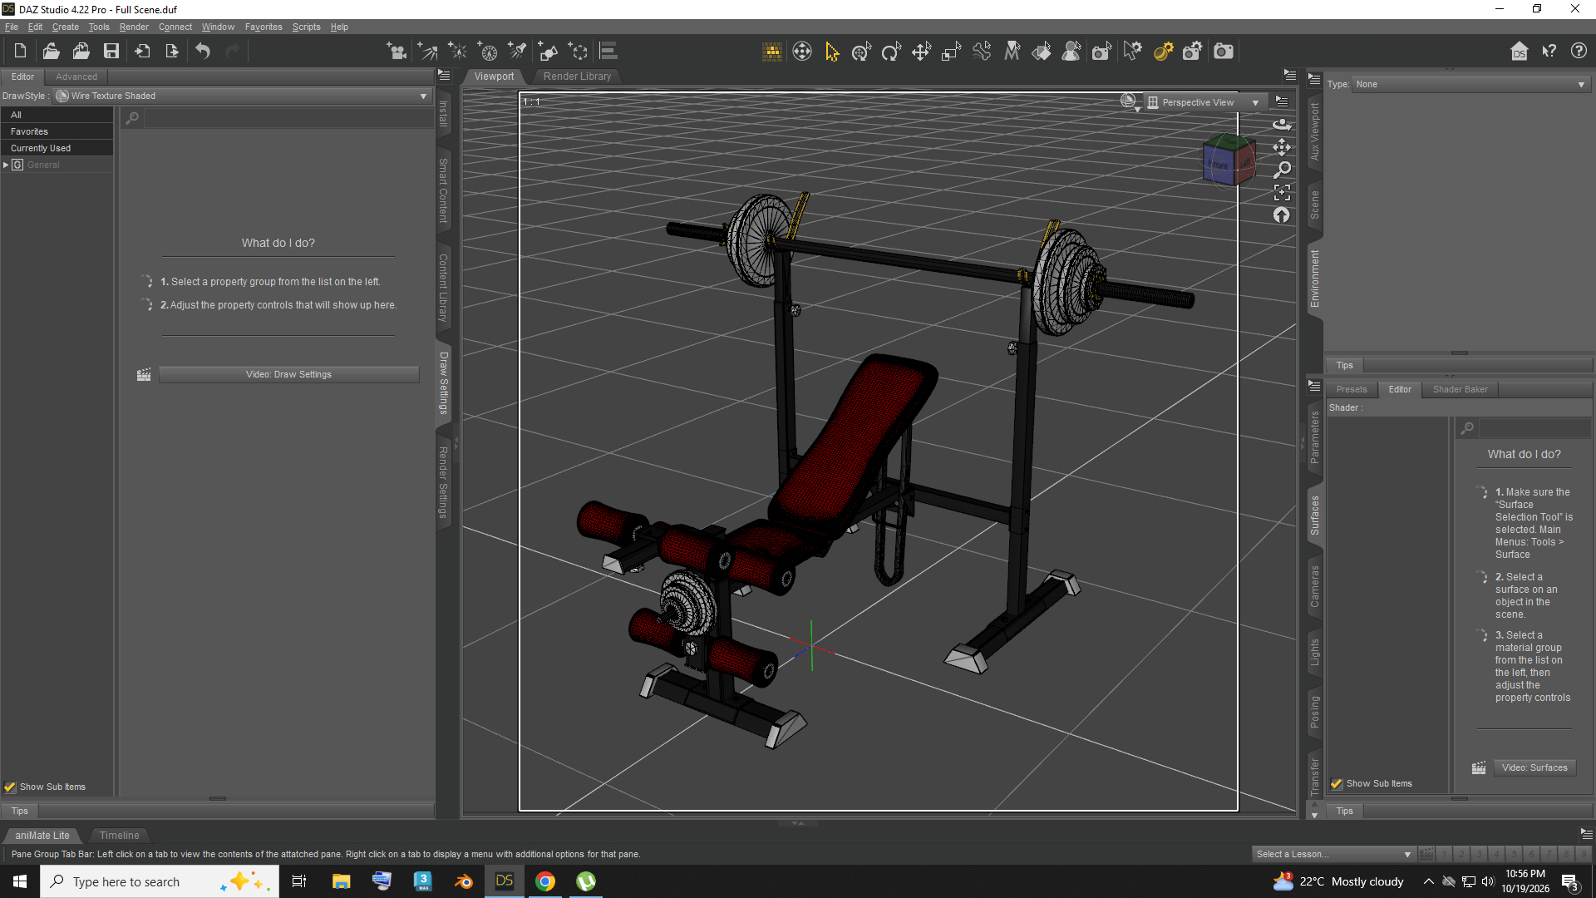Click the Draw Settings search field
This screenshot has height=898, width=1596.
[288, 118]
